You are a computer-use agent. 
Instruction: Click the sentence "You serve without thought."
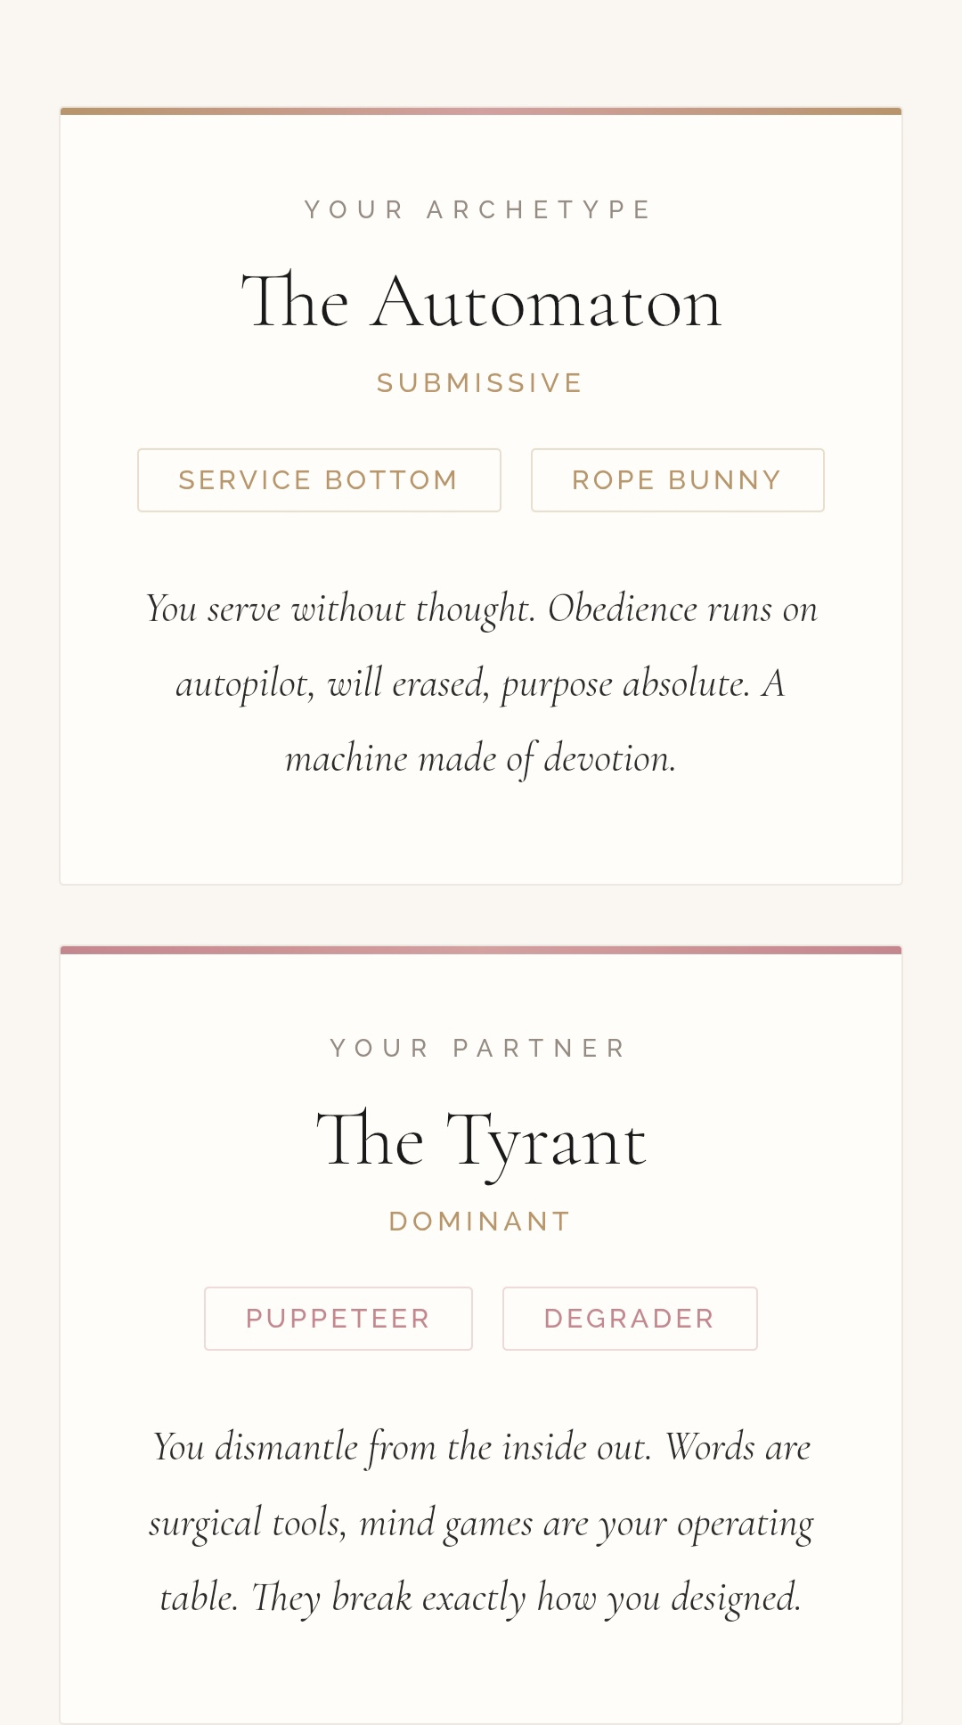tap(340, 609)
